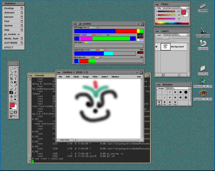Image resolution: width=215 pixels, height=171 pixels.
Task: Select the Eraser tool
Action: (x=11, y=89)
